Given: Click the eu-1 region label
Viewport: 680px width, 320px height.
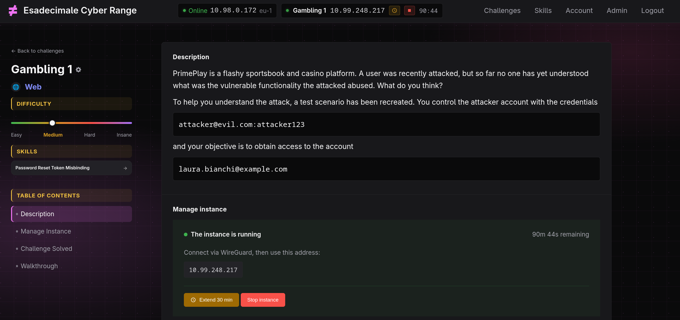Looking at the screenshot, I should (x=266, y=11).
